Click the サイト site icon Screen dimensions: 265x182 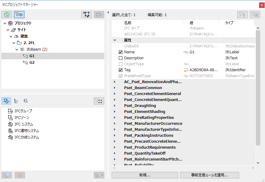pyautogui.click(x=13, y=30)
